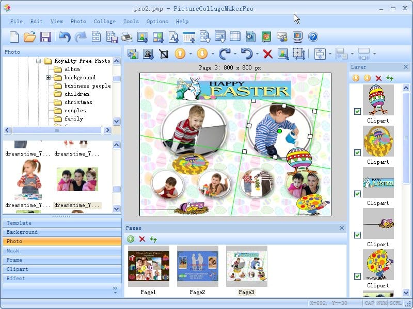
Task: Open the rotate tool dropdown arrow
Action: [x=235, y=54]
